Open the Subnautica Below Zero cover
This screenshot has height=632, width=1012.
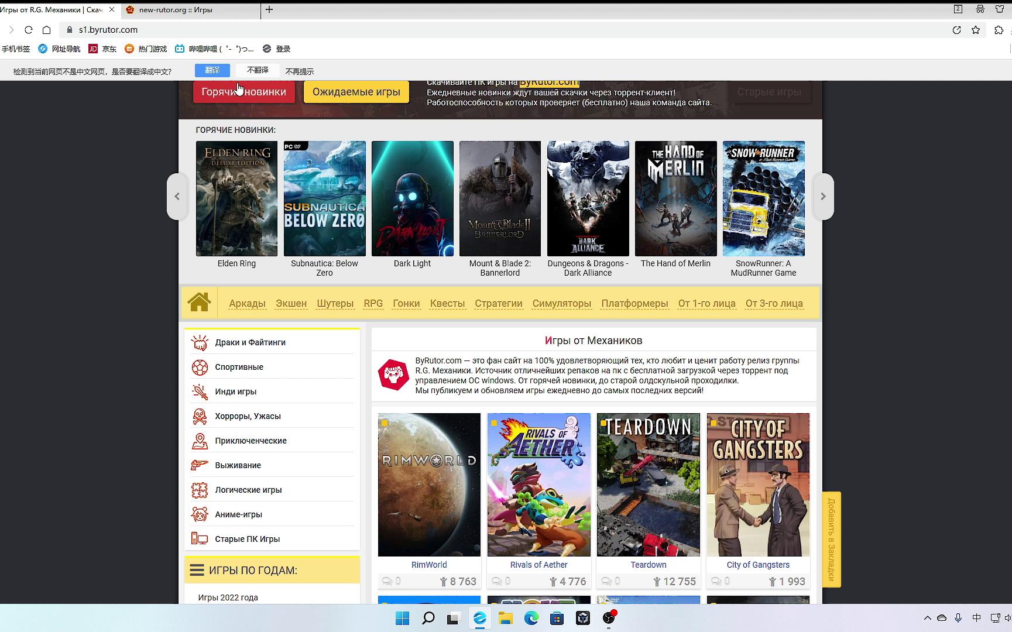(x=325, y=198)
